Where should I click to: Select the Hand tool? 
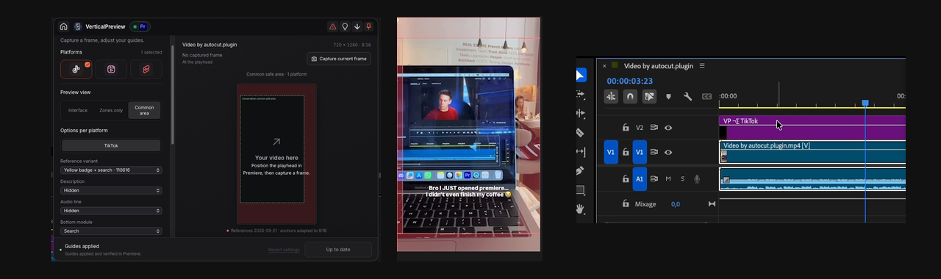[580, 209]
